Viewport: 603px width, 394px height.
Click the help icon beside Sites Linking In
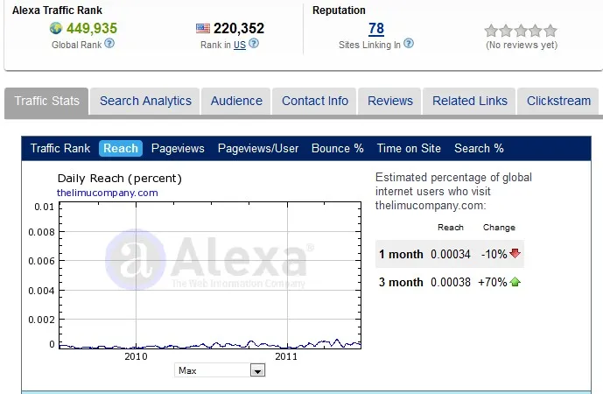pyautogui.click(x=409, y=43)
